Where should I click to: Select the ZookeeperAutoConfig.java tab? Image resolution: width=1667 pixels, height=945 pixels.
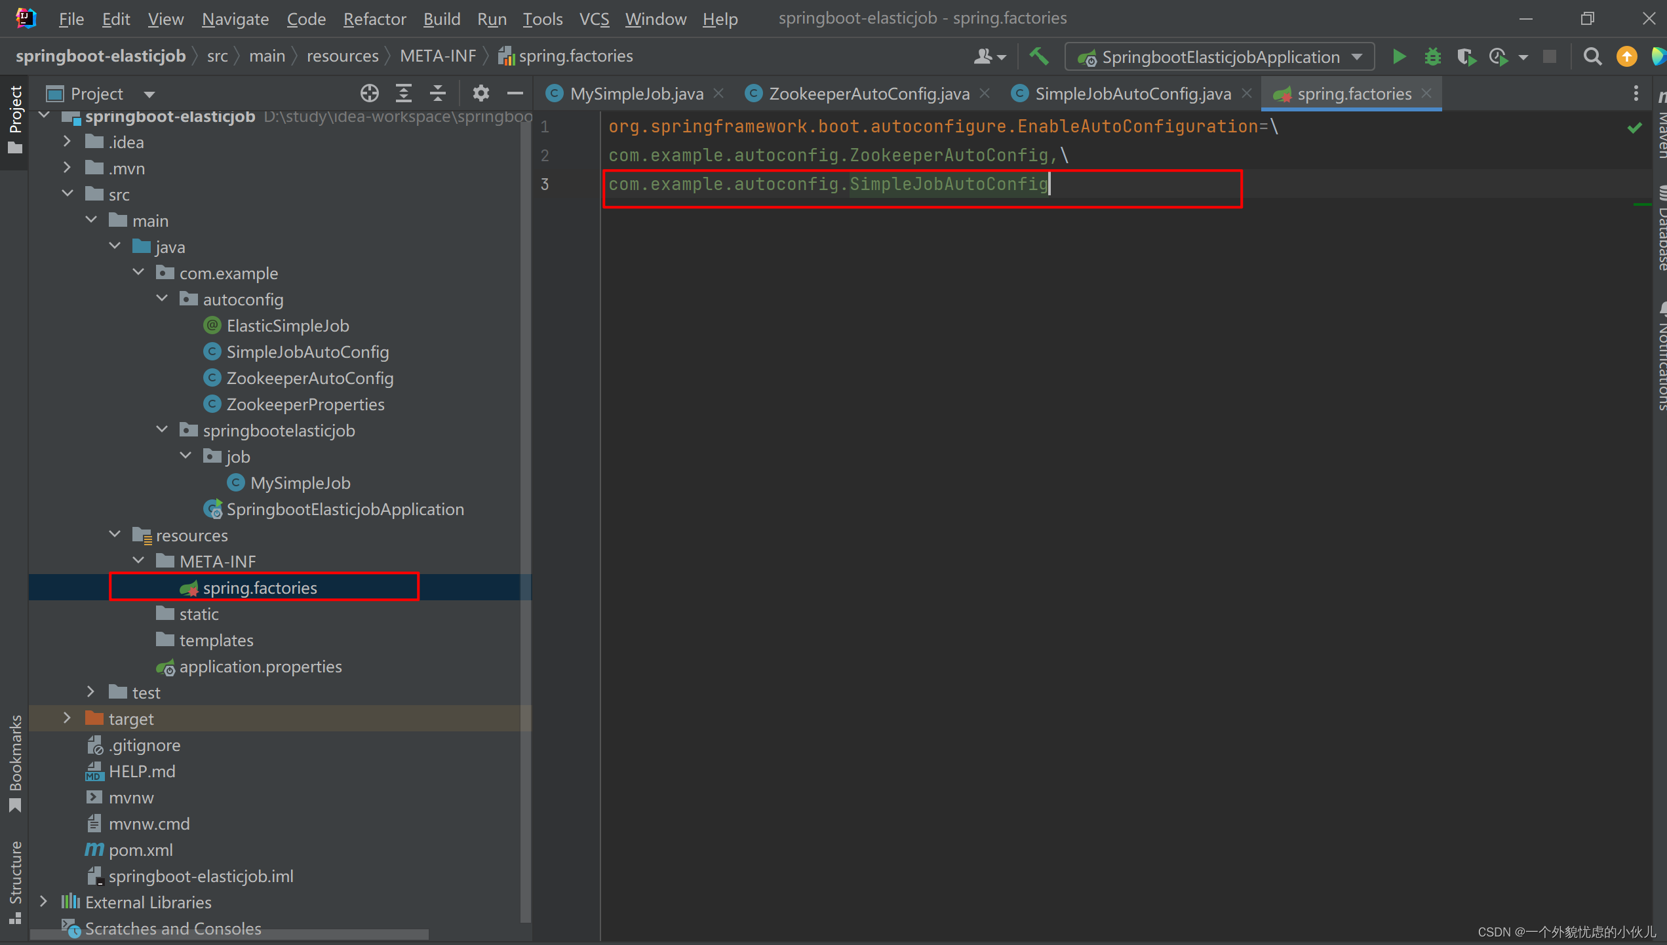click(x=867, y=94)
